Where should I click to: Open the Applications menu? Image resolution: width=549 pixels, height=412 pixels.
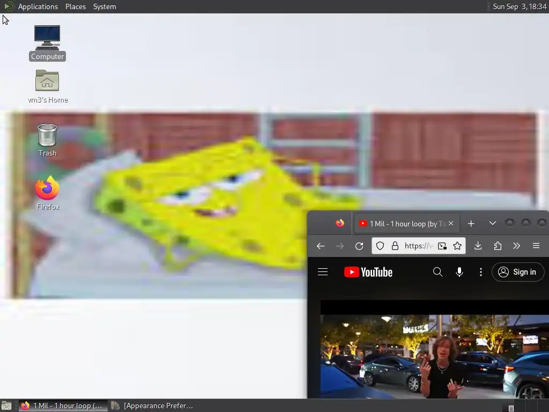(x=38, y=6)
